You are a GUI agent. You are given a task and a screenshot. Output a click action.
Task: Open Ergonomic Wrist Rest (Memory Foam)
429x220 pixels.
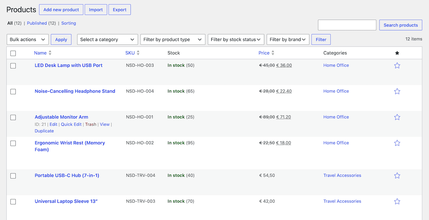[70, 146]
